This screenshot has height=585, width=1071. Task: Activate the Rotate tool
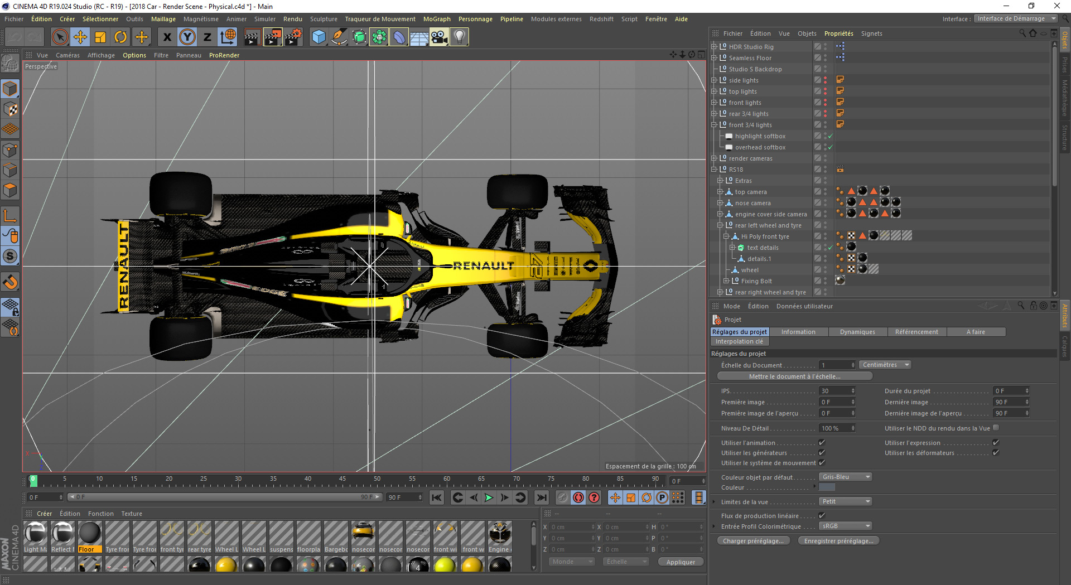(120, 37)
